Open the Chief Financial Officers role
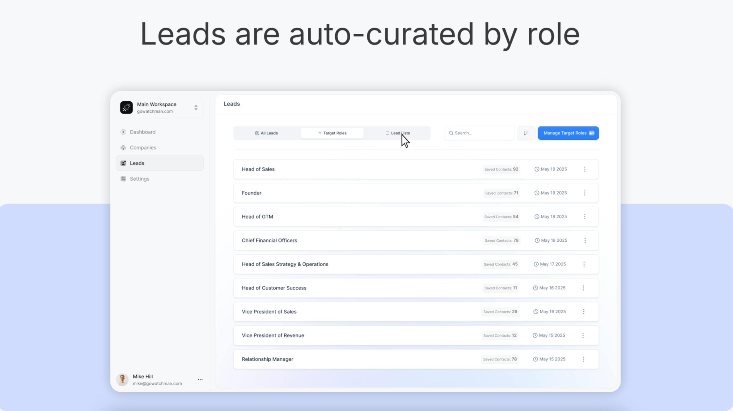This screenshot has height=411, width=733. point(416,241)
